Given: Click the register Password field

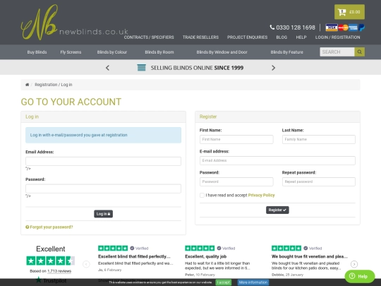Looking at the screenshot, I should (x=236, y=181).
